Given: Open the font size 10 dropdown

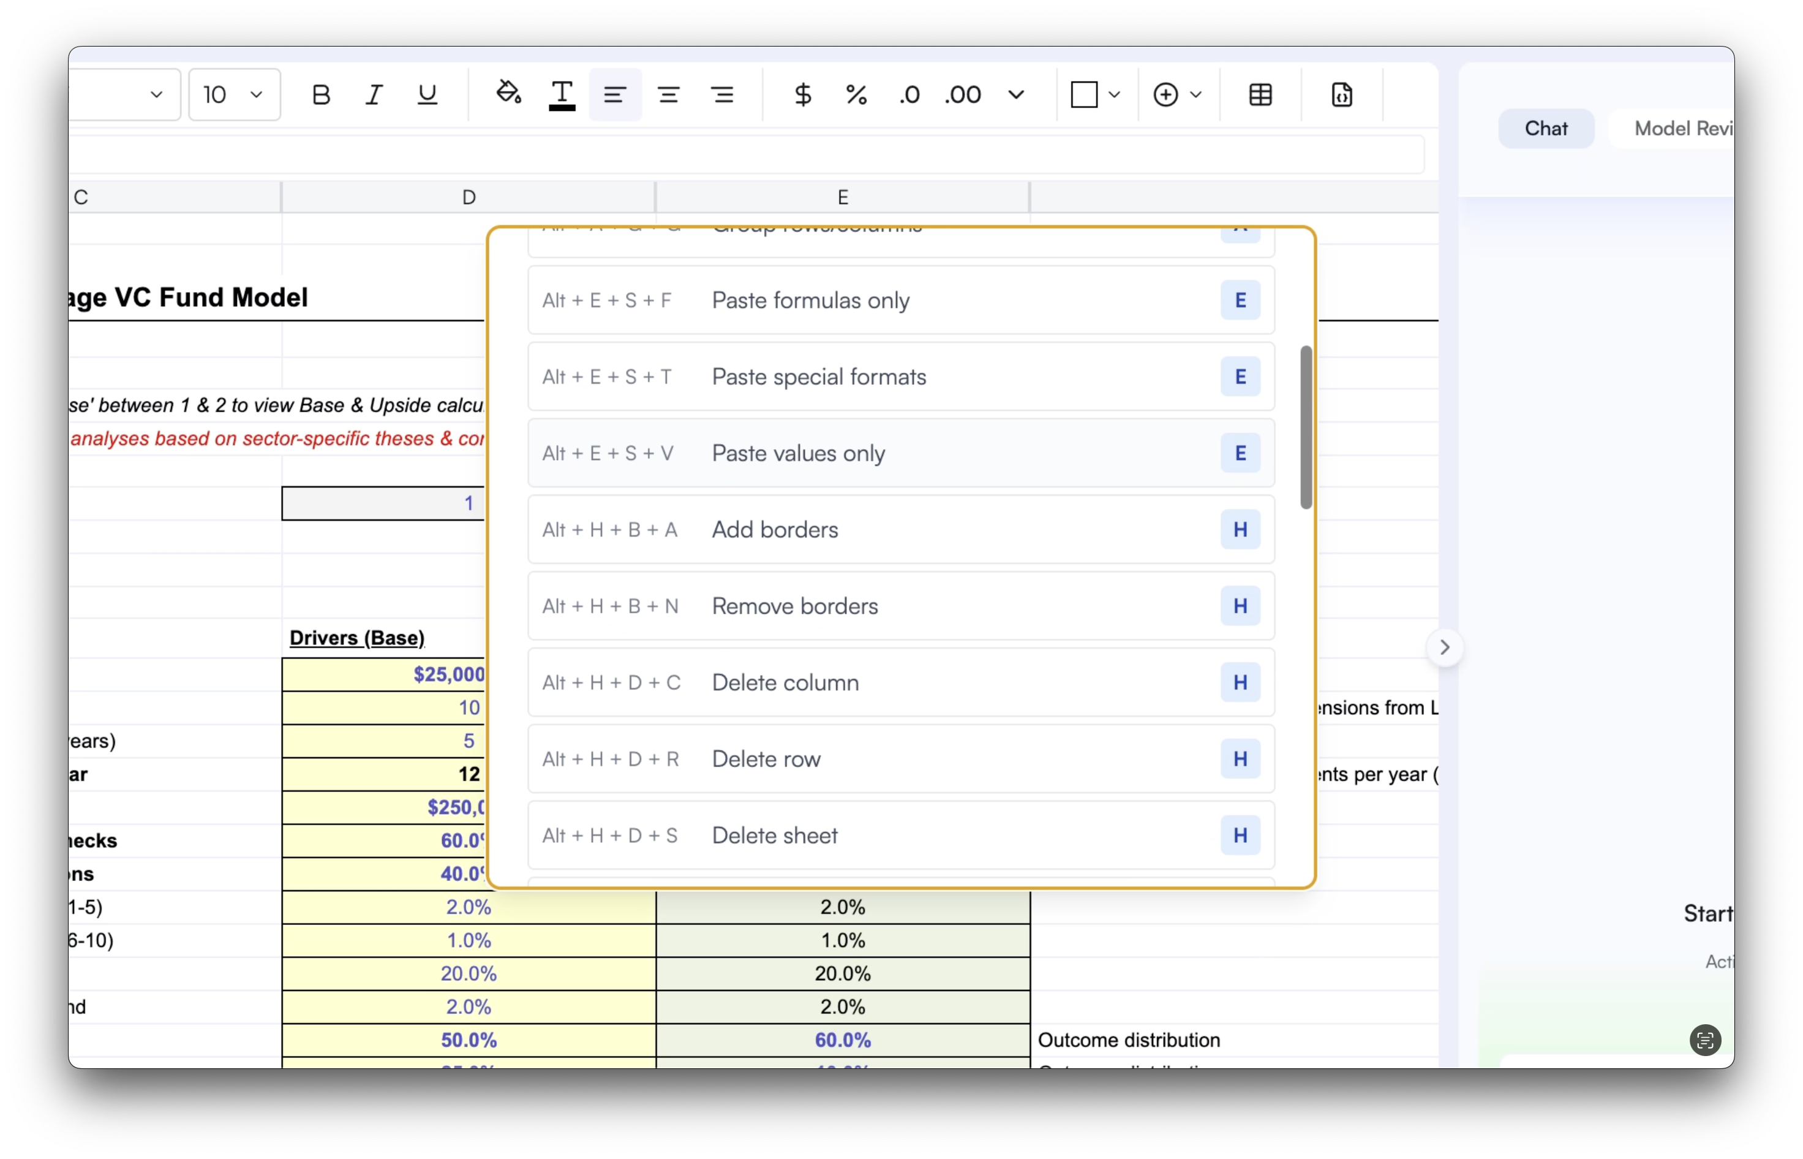Looking at the screenshot, I should pyautogui.click(x=234, y=95).
